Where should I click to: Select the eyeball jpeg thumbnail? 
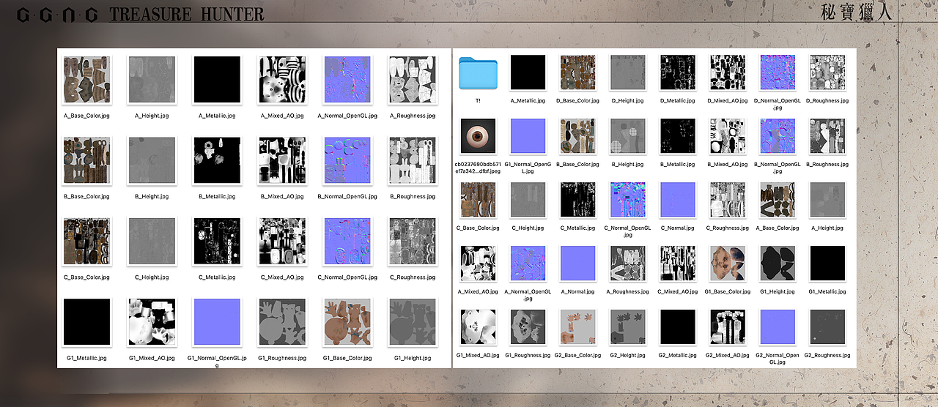click(478, 136)
